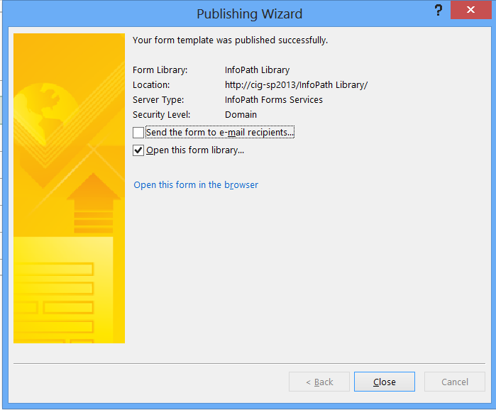Click the Location: label
The image size is (496, 410).
pos(151,85)
